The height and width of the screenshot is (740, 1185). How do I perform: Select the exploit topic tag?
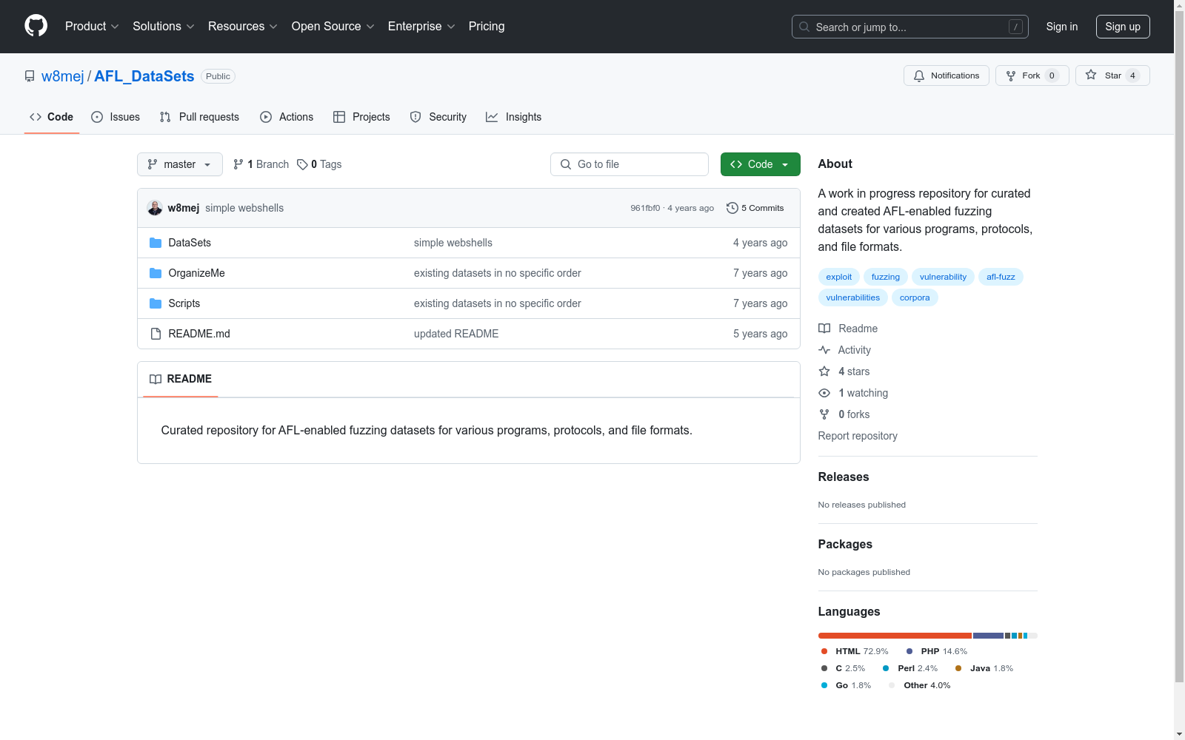[839, 277]
